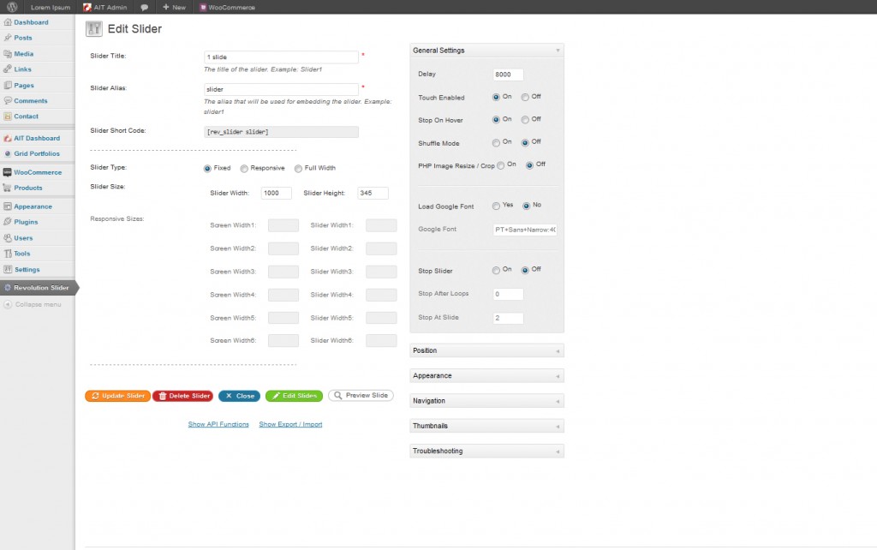Click the Collapse menu arrow icon

click(x=8, y=304)
